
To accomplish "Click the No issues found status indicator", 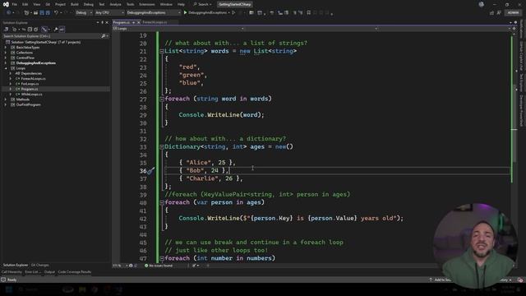I will (159, 266).
